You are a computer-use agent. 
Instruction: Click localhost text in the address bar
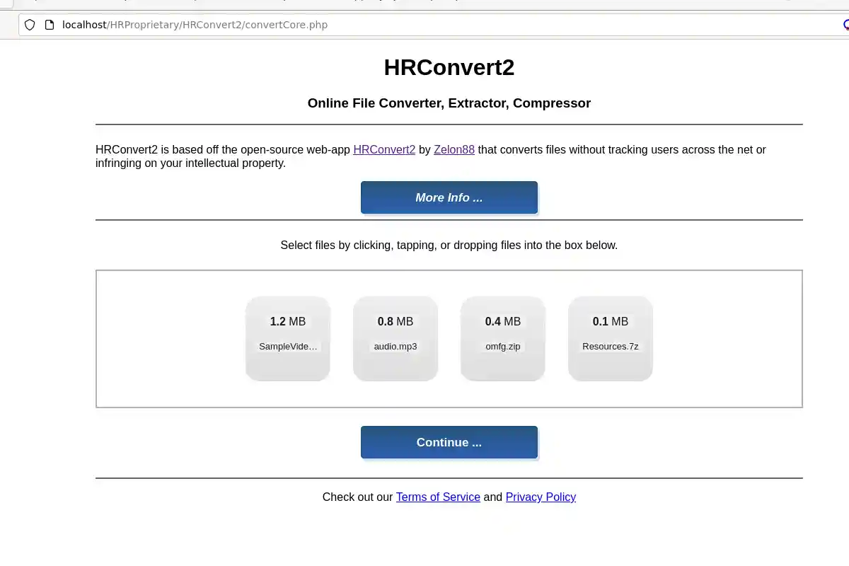point(84,24)
